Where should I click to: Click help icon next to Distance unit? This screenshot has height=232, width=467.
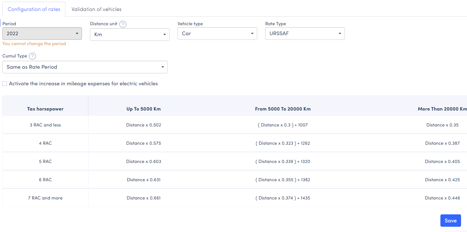click(x=123, y=24)
